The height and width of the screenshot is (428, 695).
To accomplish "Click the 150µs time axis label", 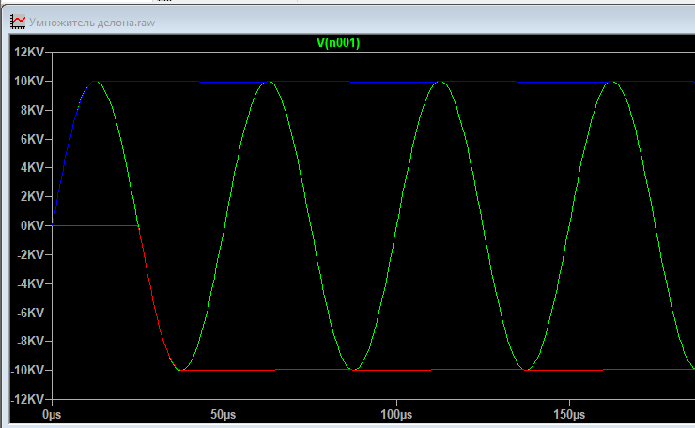I will pyautogui.click(x=568, y=414).
